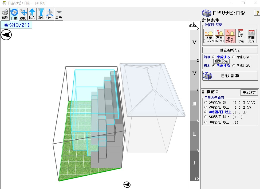
Task: Click the 春分(3/21) label in viewport
Action: 16,25
